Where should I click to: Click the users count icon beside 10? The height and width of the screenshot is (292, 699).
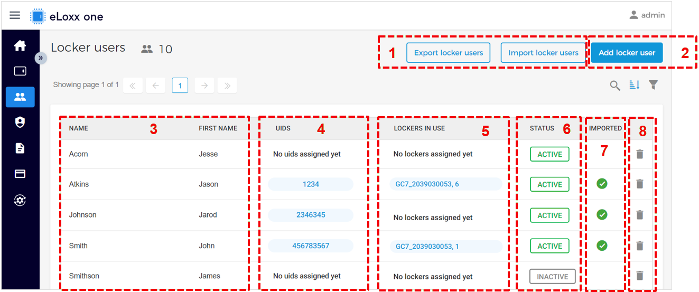click(147, 49)
